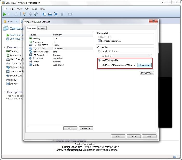
Task: Collapse the Description section in main window
Action: pyautogui.click(x=5, y=92)
